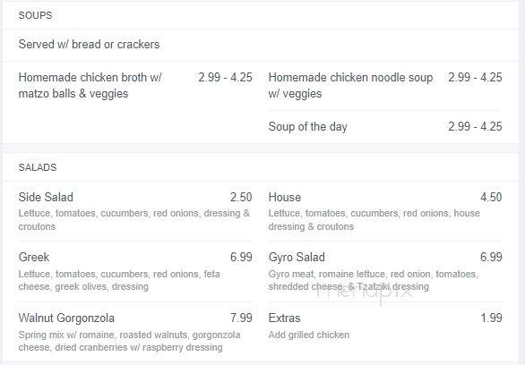Click the 4.50 House salad price

click(491, 197)
